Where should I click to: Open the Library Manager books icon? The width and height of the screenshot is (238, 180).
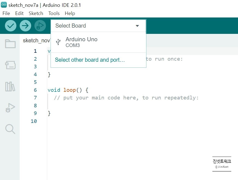point(10,87)
